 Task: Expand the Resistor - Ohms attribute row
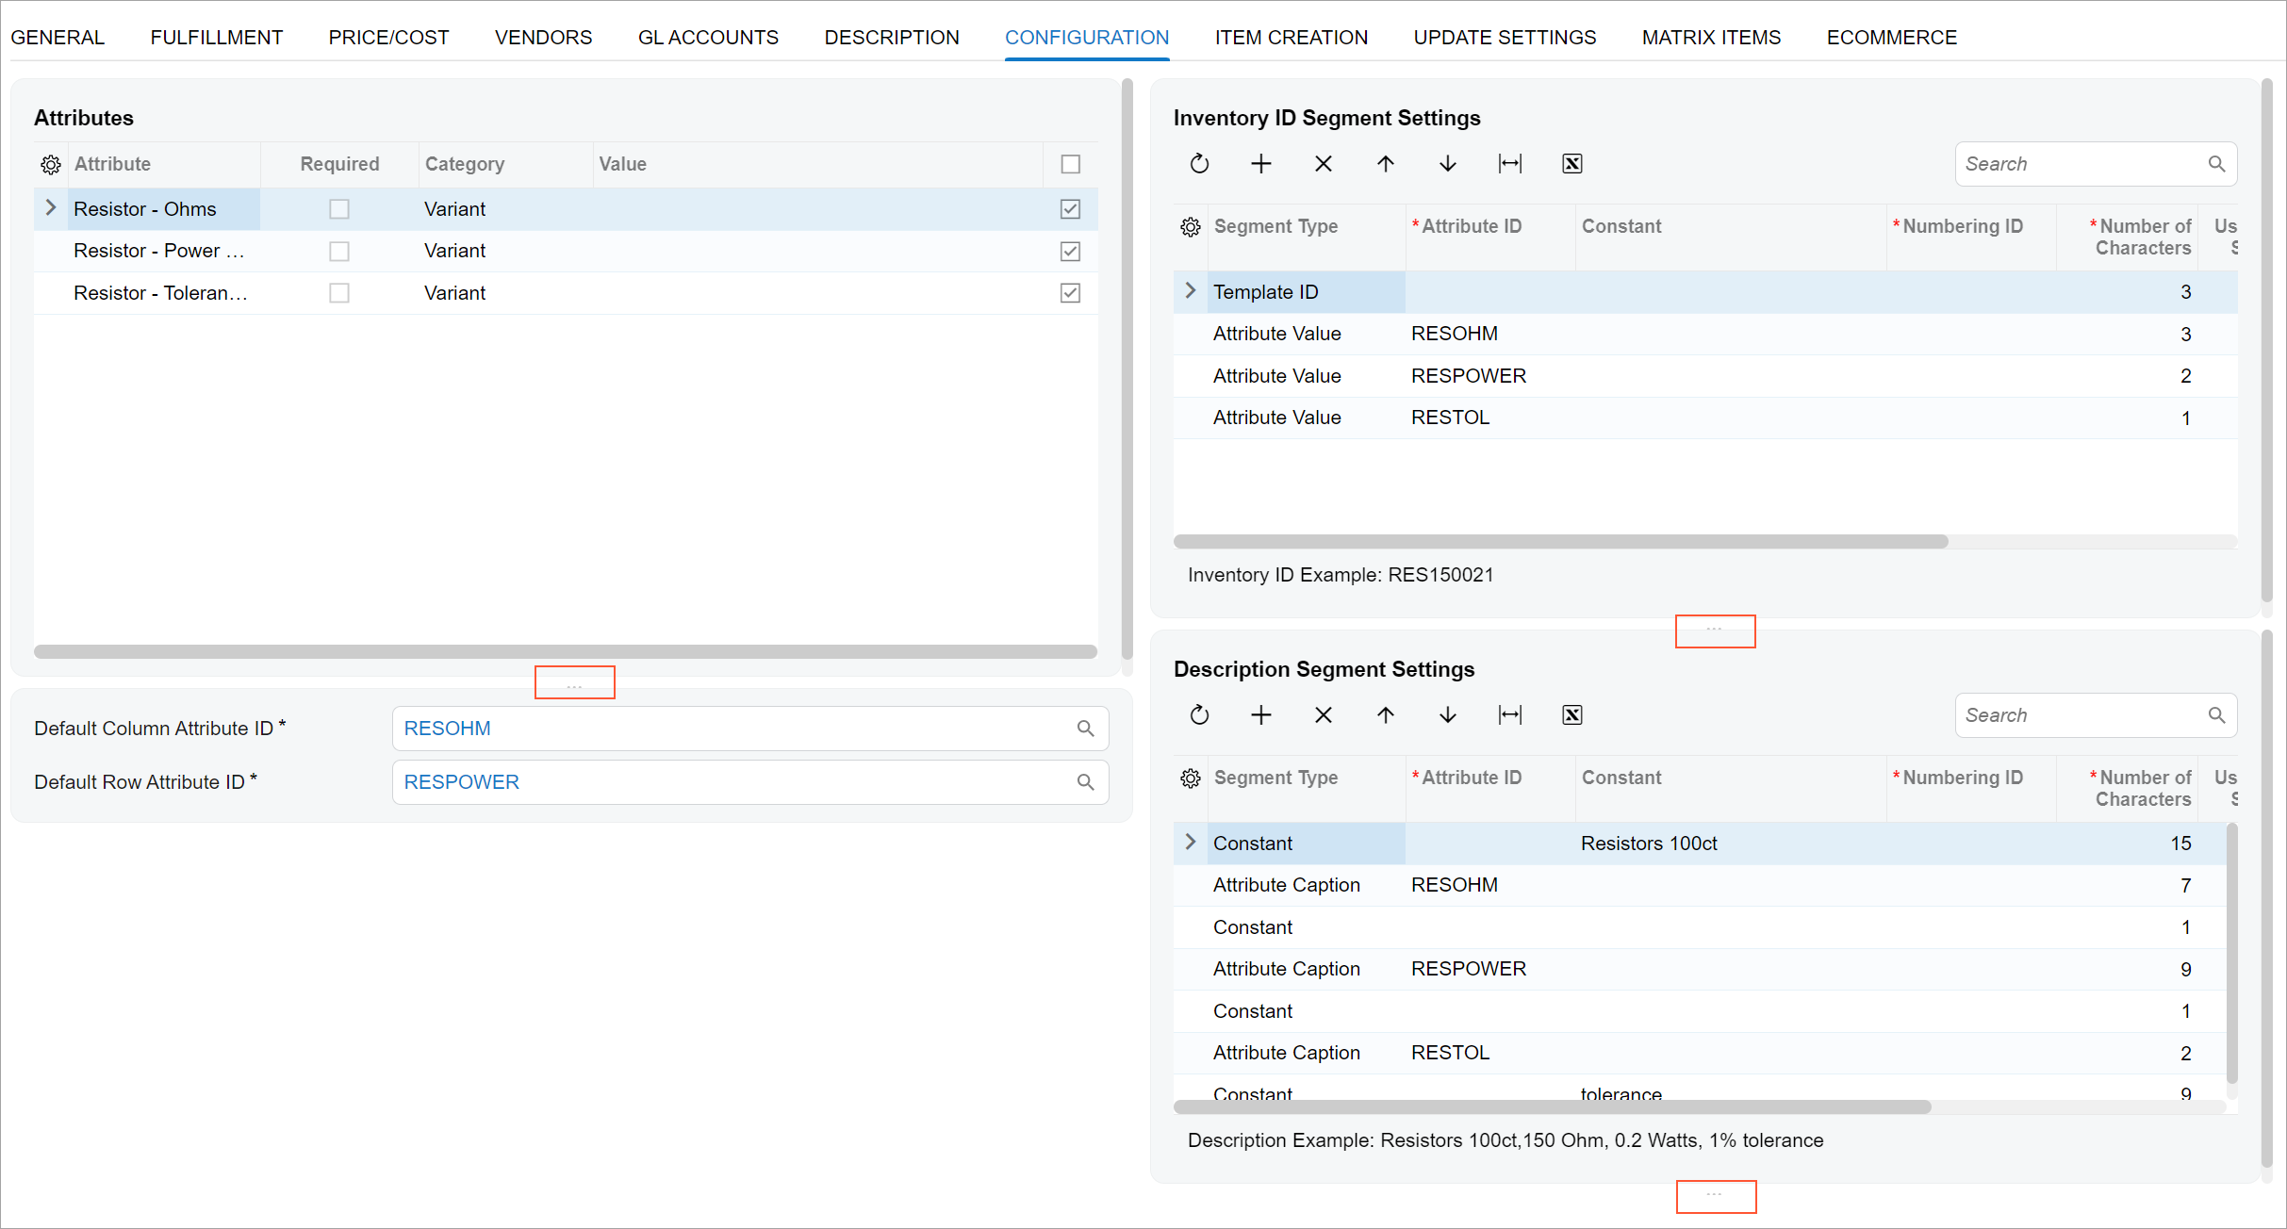tap(51, 208)
